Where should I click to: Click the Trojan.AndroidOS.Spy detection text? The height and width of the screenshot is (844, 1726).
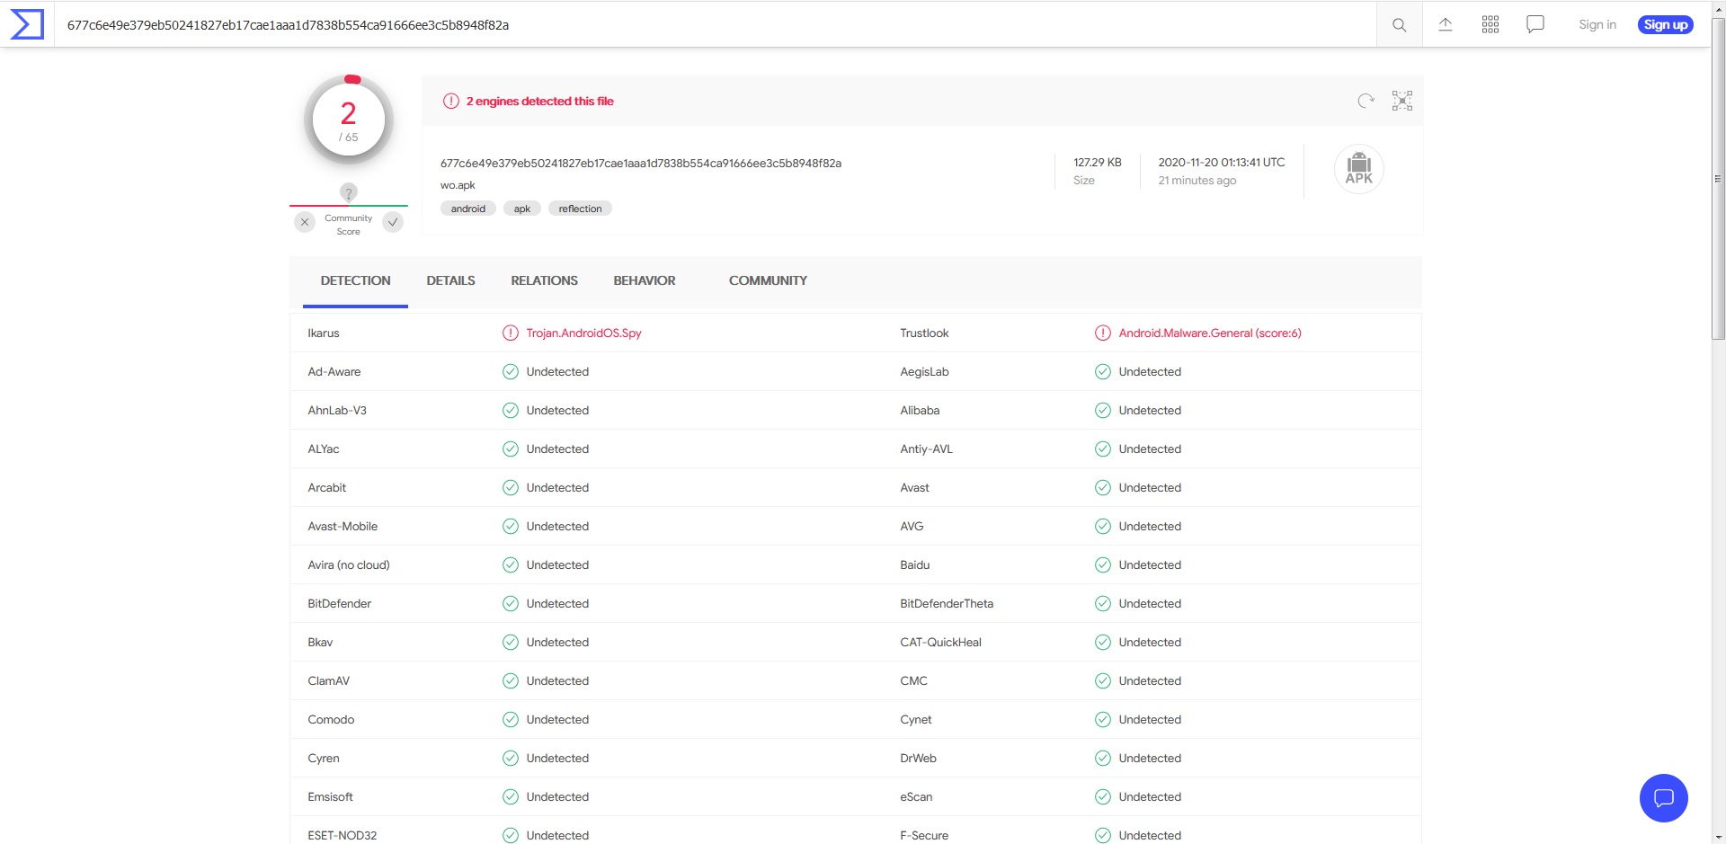tap(583, 333)
